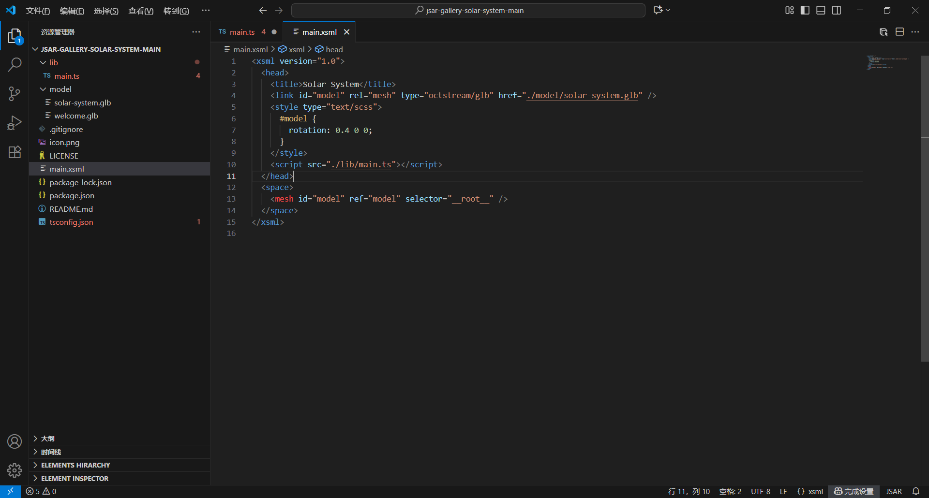Go forward with the right arrow

pyautogui.click(x=279, y=10)
